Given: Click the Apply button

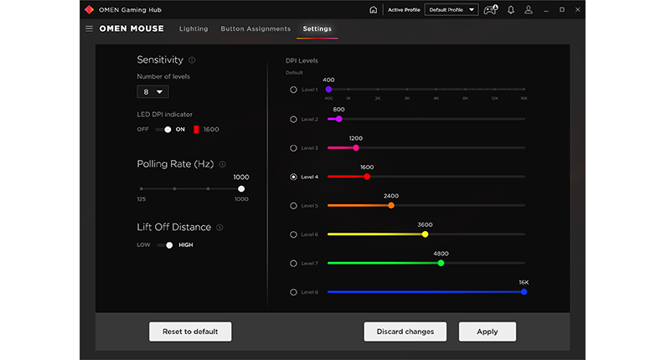Looking at the screenshot, I should click(488, 332).
